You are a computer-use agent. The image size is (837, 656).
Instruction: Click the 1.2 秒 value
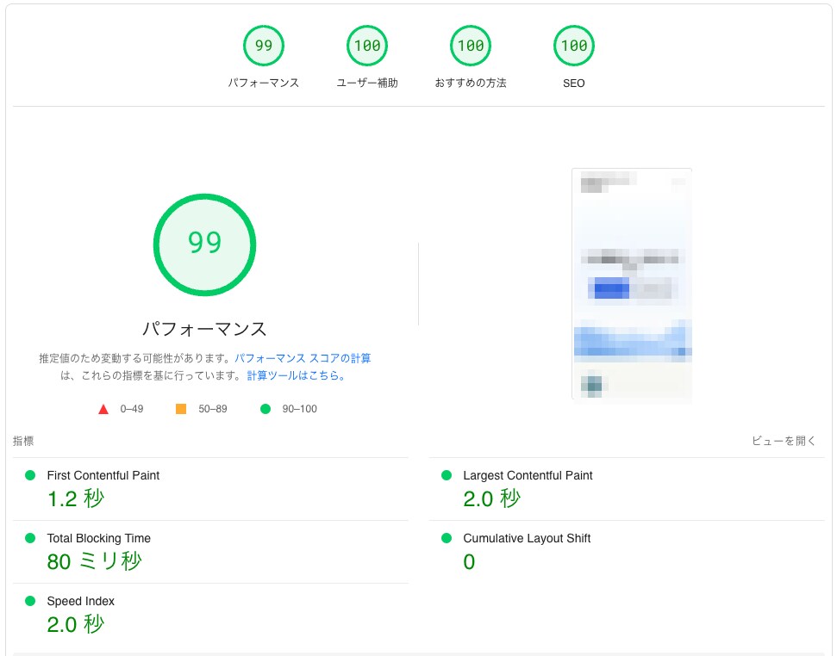pyautogui.click(x=75, y=498)
